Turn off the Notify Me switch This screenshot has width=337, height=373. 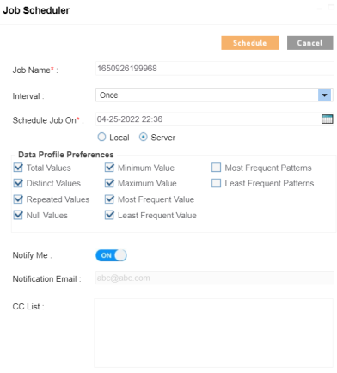click(x=111, y=255)
